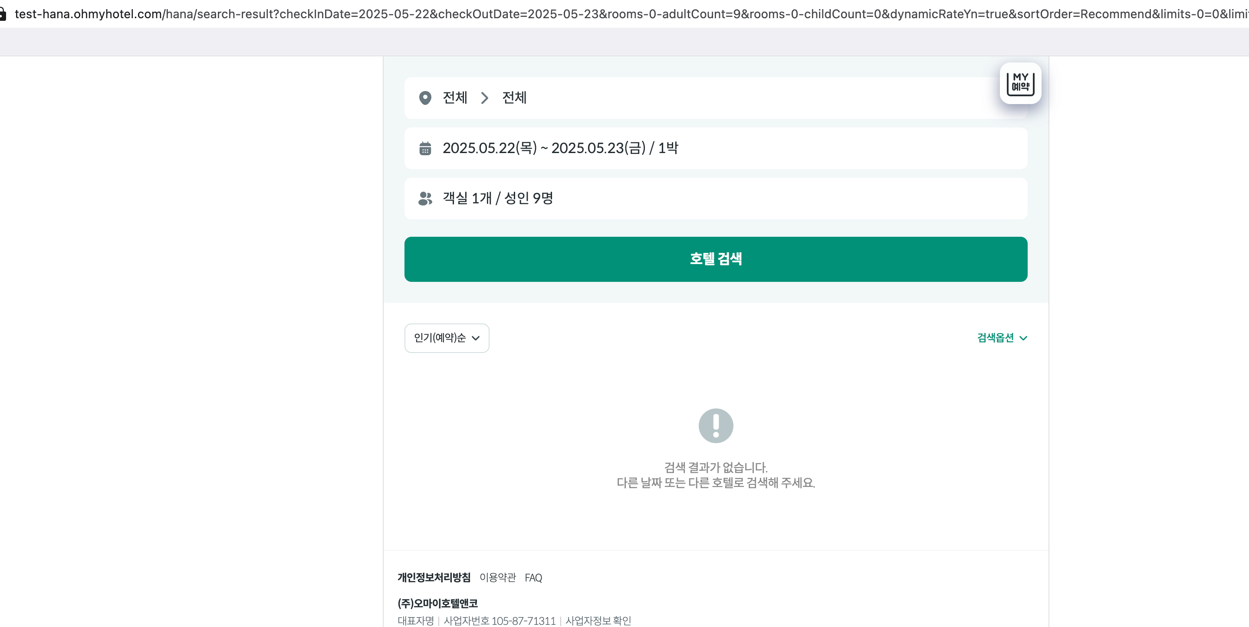Screen dimensions: 1249x627
Task: Click the gray exclamation warning icon
Action: (715, 425)
